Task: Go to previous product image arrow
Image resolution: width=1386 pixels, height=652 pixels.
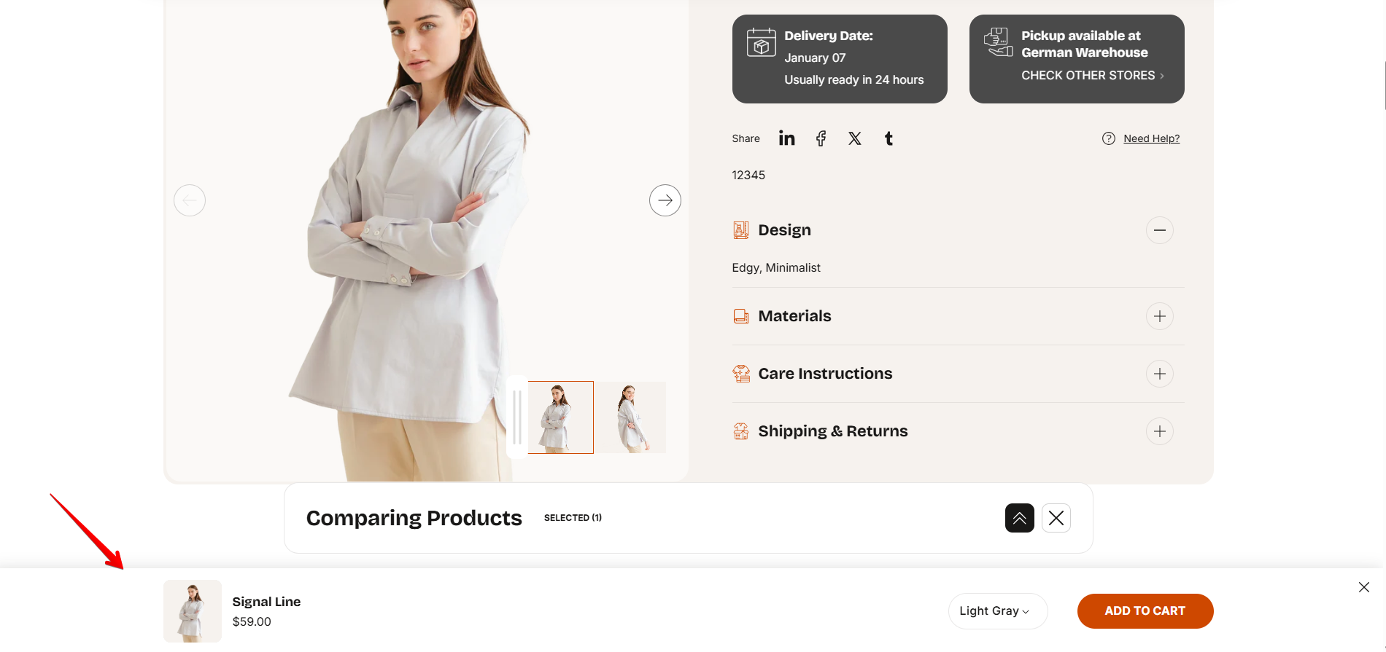Action: [190, 200]
